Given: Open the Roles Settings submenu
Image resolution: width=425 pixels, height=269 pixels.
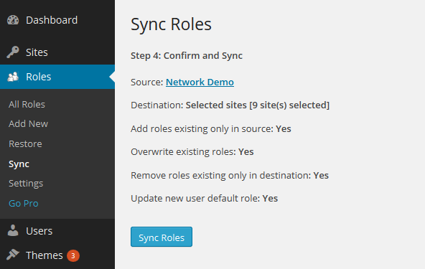Looking at the screenshot, I should [x=26, y=184].
